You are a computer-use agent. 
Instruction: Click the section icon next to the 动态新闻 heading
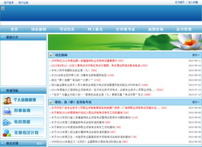(x=51, y=55)
